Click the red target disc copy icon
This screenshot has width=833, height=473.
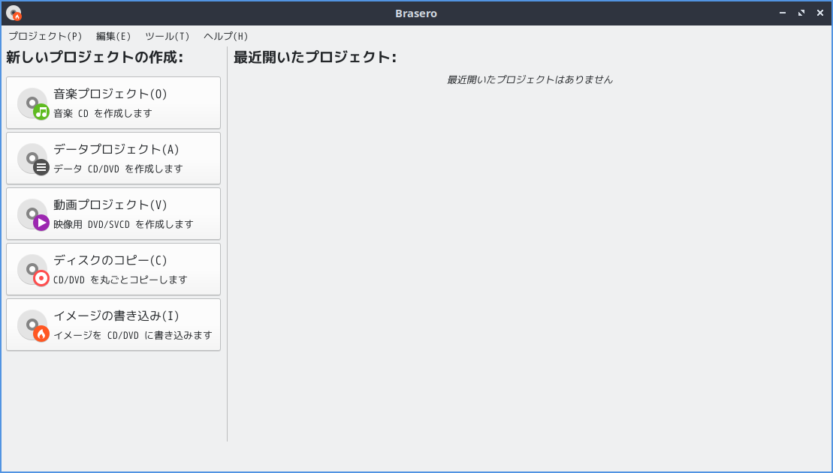(33, 270)
